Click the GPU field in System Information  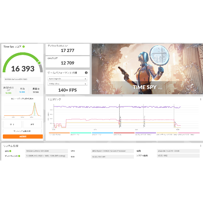(x=47, y=151)
